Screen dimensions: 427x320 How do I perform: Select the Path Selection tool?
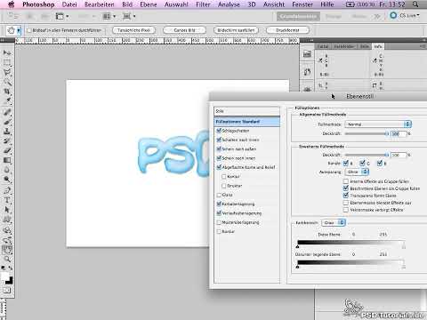click(7, 210)
